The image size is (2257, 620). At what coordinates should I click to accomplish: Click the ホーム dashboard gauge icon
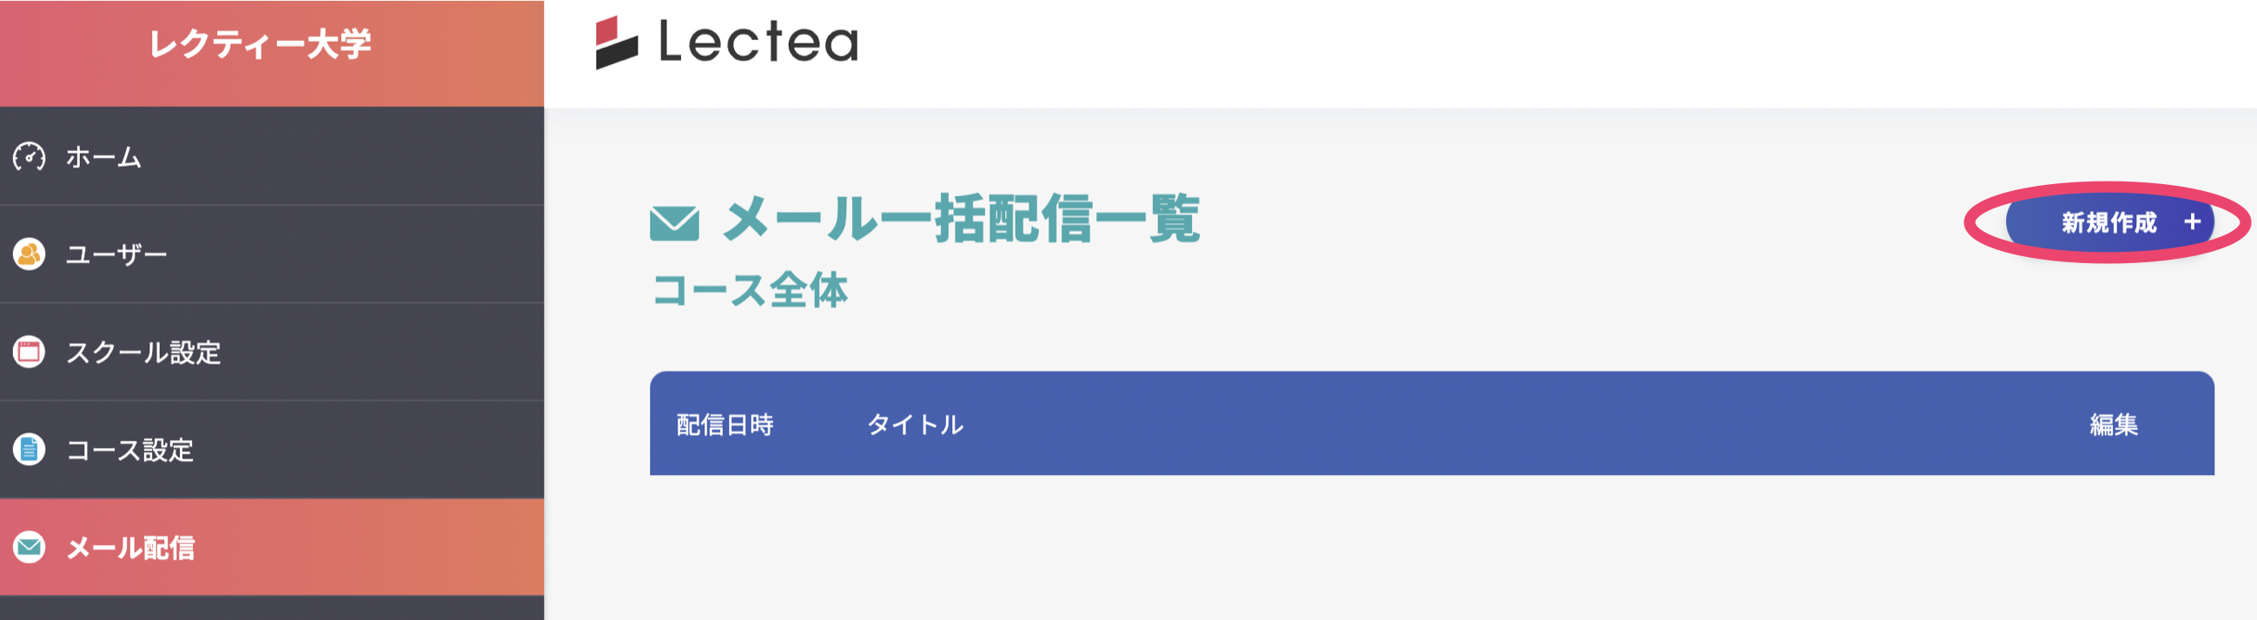click(x=29, y=158)
